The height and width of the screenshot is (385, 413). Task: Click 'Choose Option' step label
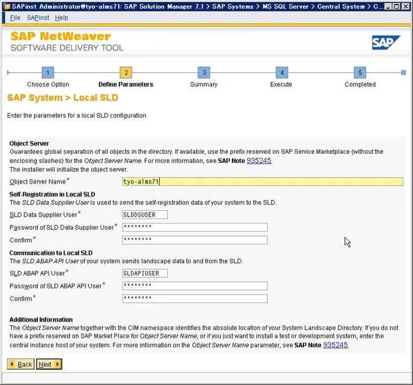coord(48,84)
